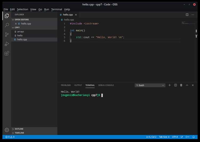Split the editor right icon

[187, 15]
